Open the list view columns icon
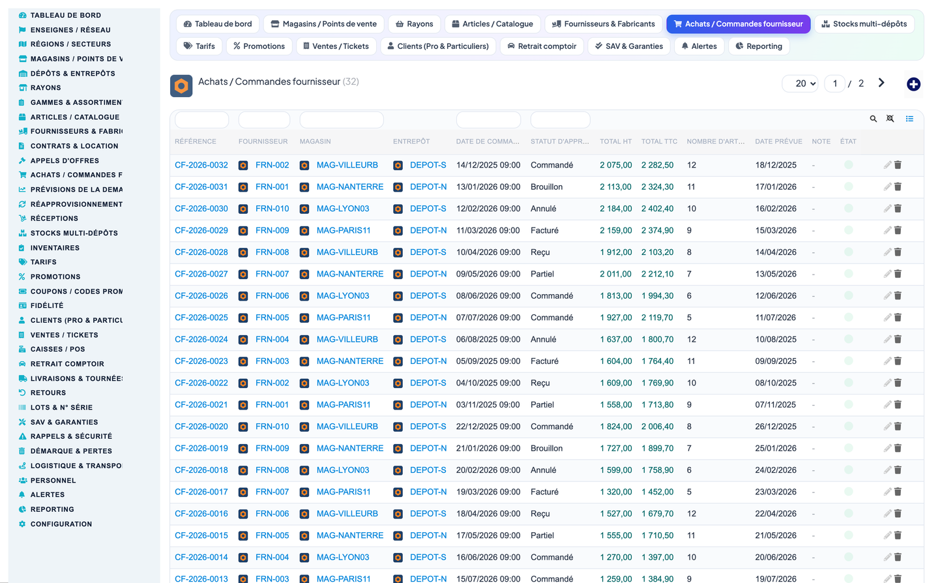The width and height of the screenshot is (942, 583). pos(909,119)
